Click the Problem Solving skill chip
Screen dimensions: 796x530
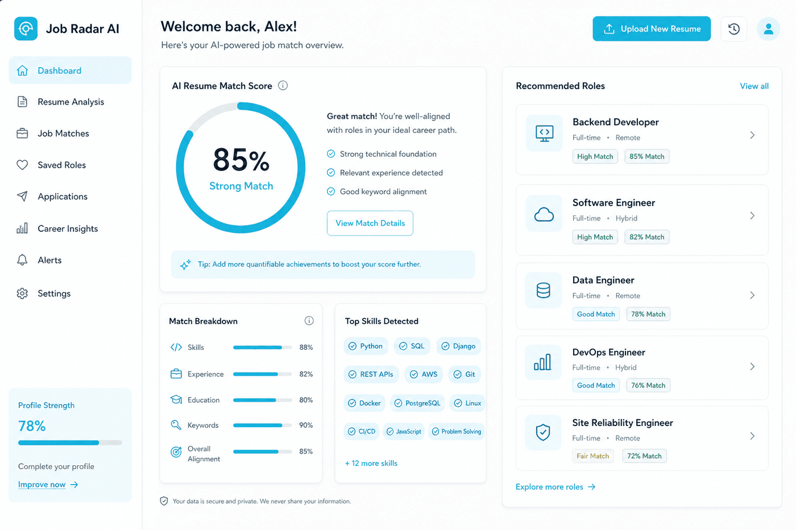[457, 432]
